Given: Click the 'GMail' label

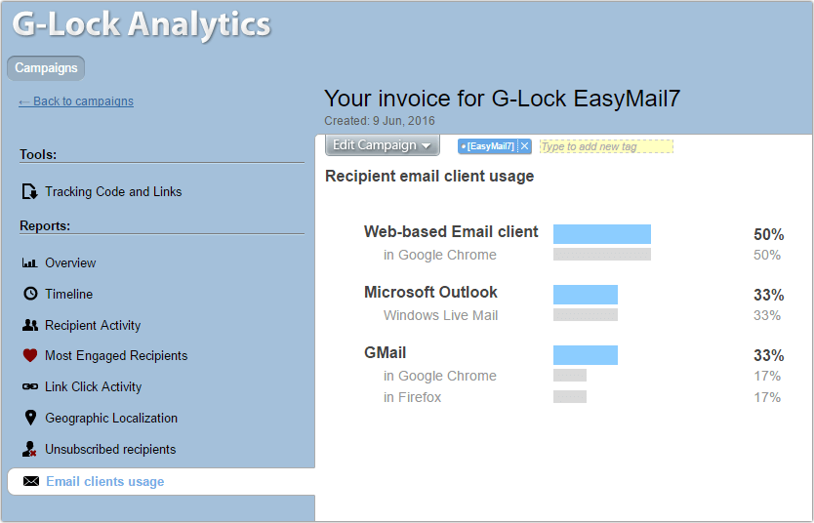Looking at the screenshot, I should pyautogui.click(x=385, y=352).
